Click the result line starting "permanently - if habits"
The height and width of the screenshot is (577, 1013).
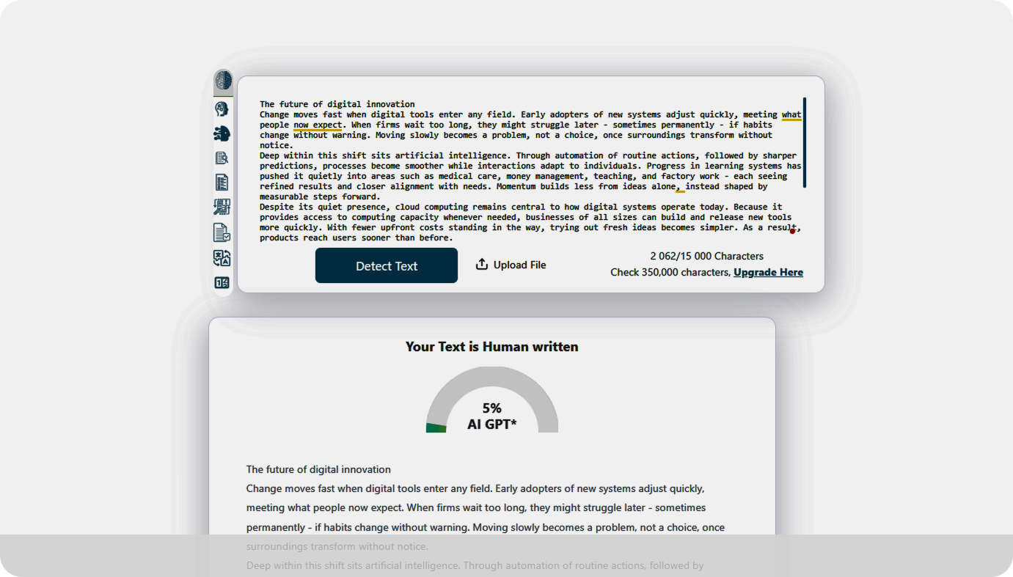(486, 527)
